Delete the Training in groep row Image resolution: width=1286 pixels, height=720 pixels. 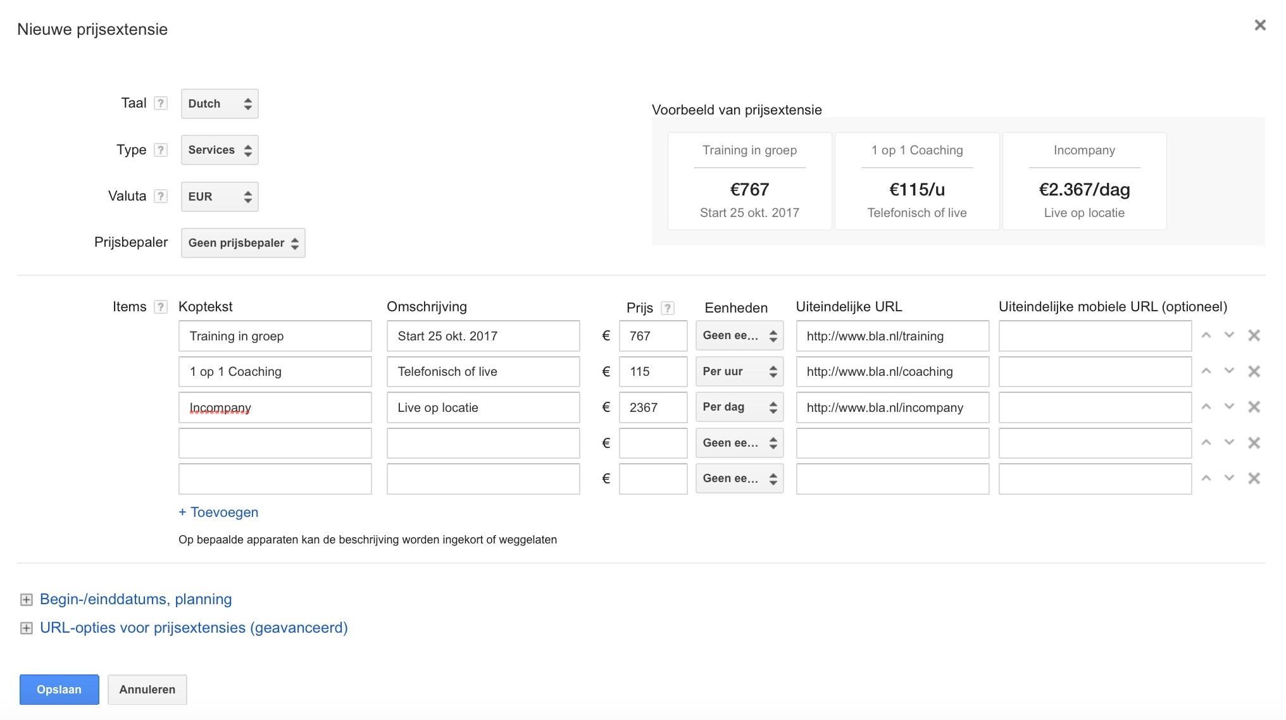pos(1254,335)
